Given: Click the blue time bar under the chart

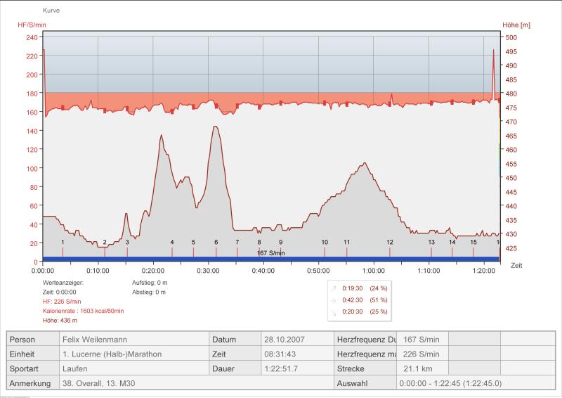Looking at the screenshot, I should coord(270,259).
